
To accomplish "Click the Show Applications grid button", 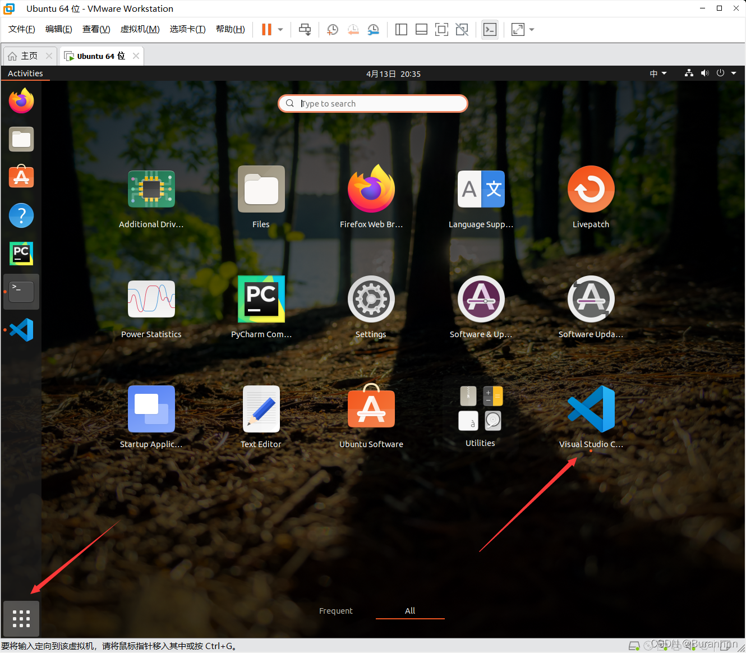I will pos(21,618).
